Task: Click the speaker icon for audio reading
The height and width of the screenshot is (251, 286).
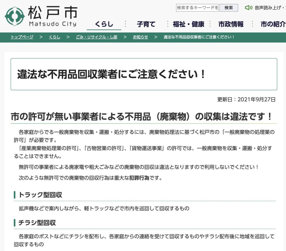Action: pos(248,8)
